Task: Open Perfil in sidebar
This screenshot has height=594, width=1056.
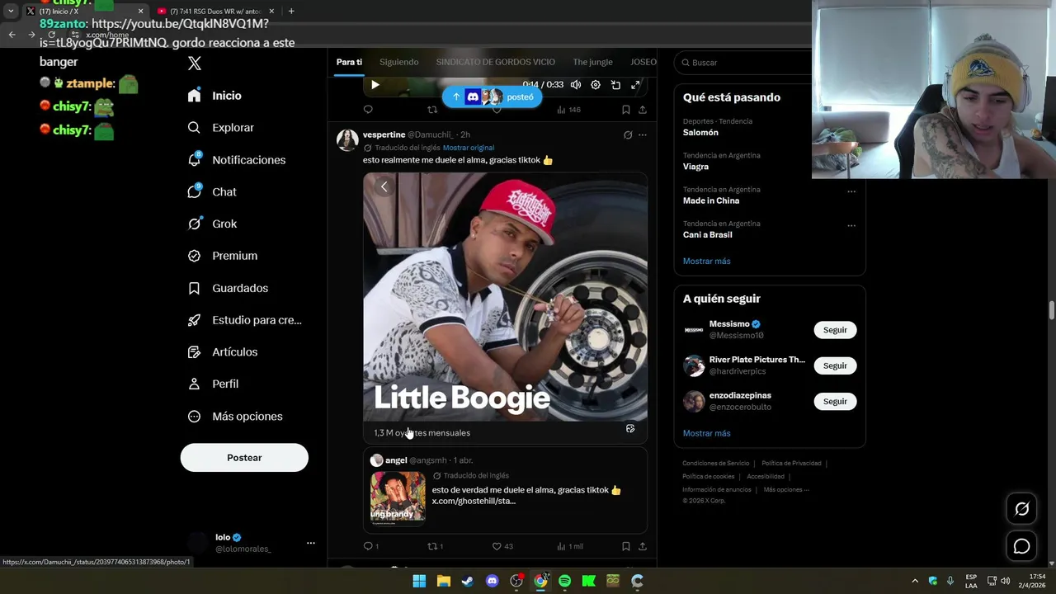Action: [213, 384]
